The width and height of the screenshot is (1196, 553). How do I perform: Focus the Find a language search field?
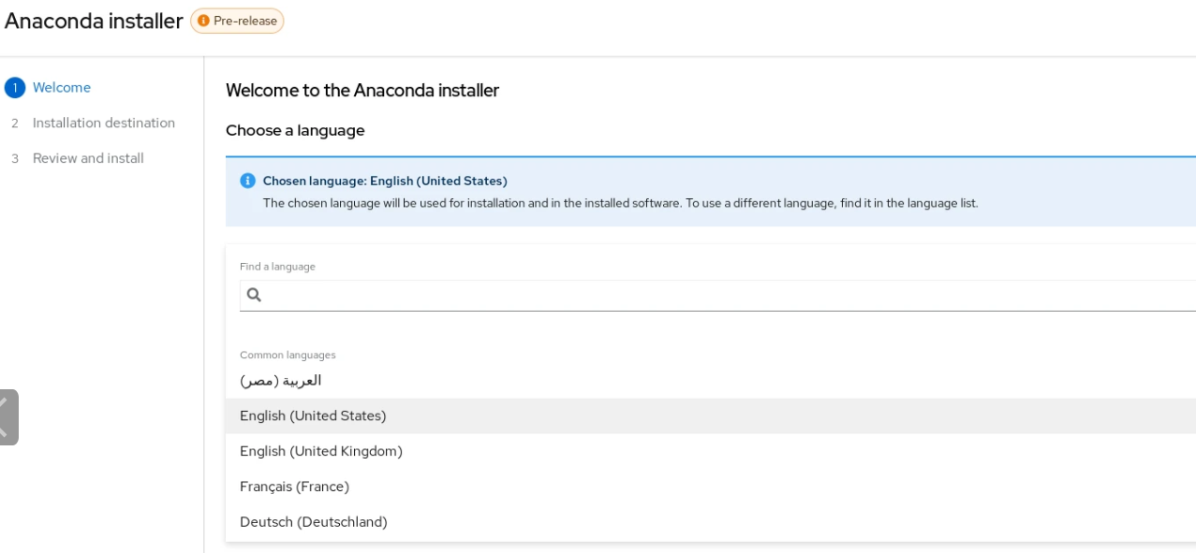(x=721, y=295)
